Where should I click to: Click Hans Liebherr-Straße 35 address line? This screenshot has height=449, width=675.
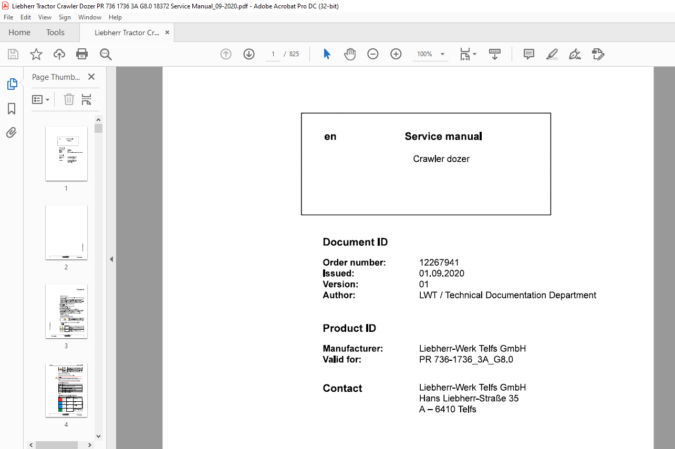point(469,399)
